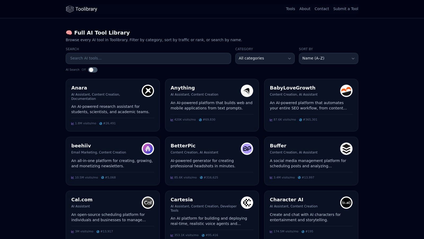Click the "#5,068" rank text
This screenshot has height=239, width=424.
pos(111,178)
